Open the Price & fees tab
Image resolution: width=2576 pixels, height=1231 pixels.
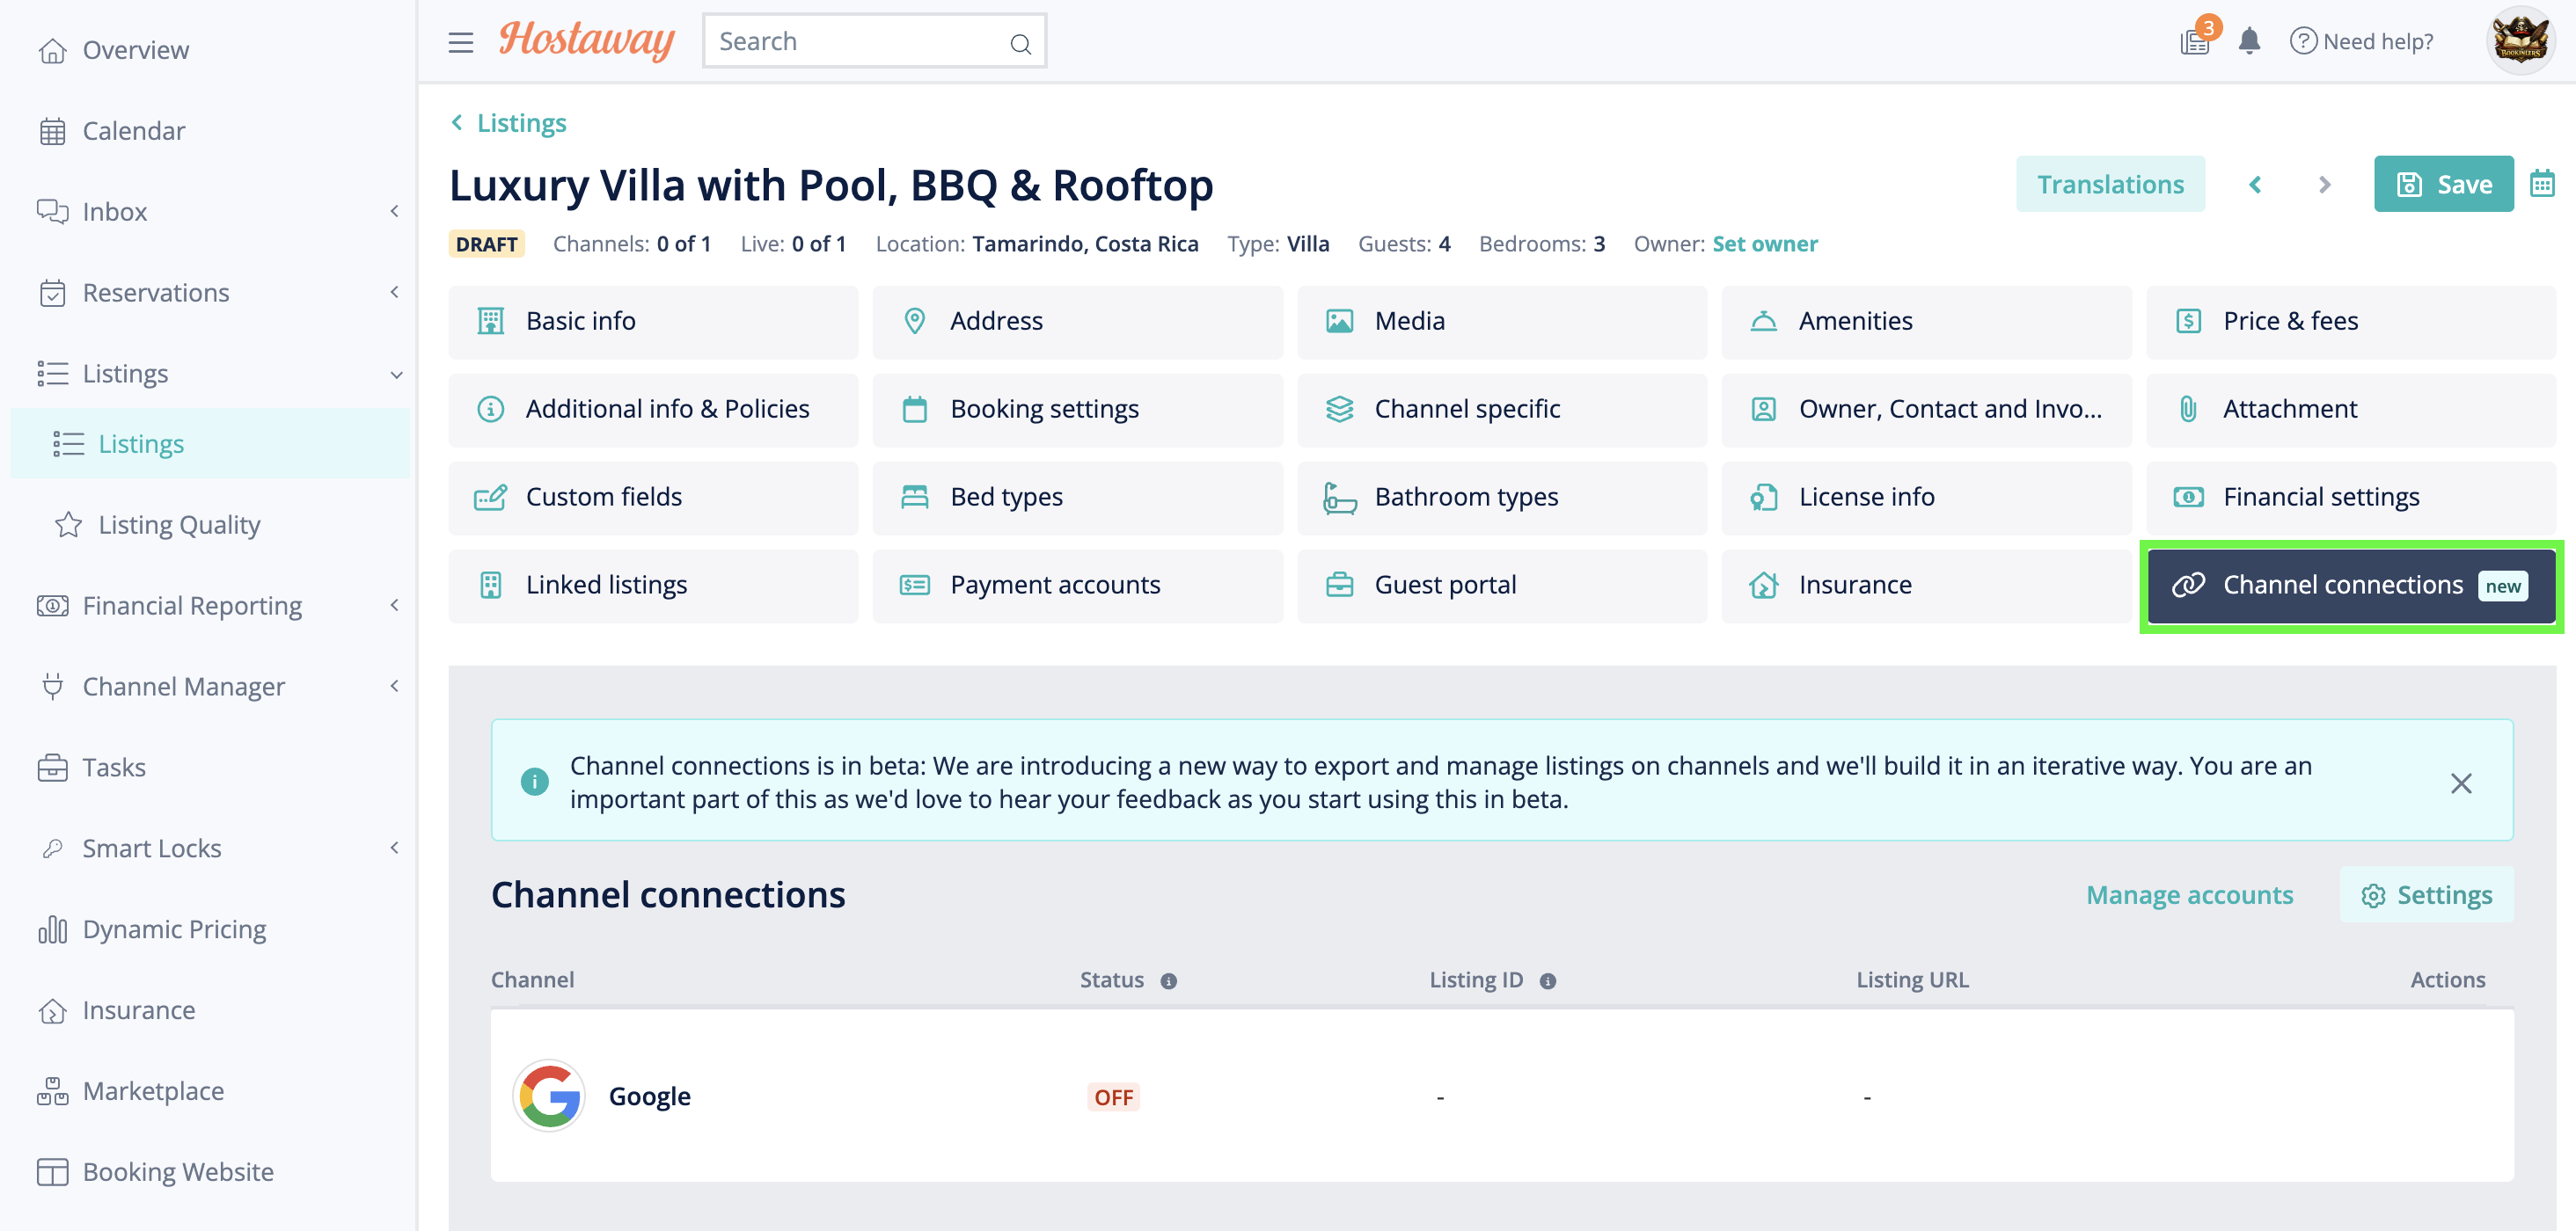[2350, 322]
